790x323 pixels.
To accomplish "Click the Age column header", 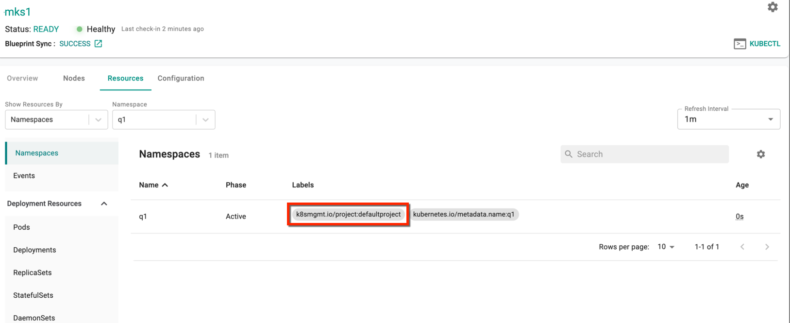I will [742, 185].
